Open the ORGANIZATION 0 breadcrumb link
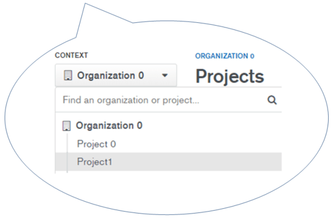Image resolution: width=334 pixels, height=220 pixels. [x=225, y=56]
